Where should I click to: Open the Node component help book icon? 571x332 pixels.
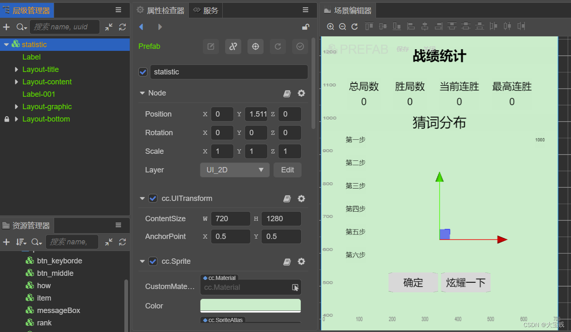(x=287, y=93)
